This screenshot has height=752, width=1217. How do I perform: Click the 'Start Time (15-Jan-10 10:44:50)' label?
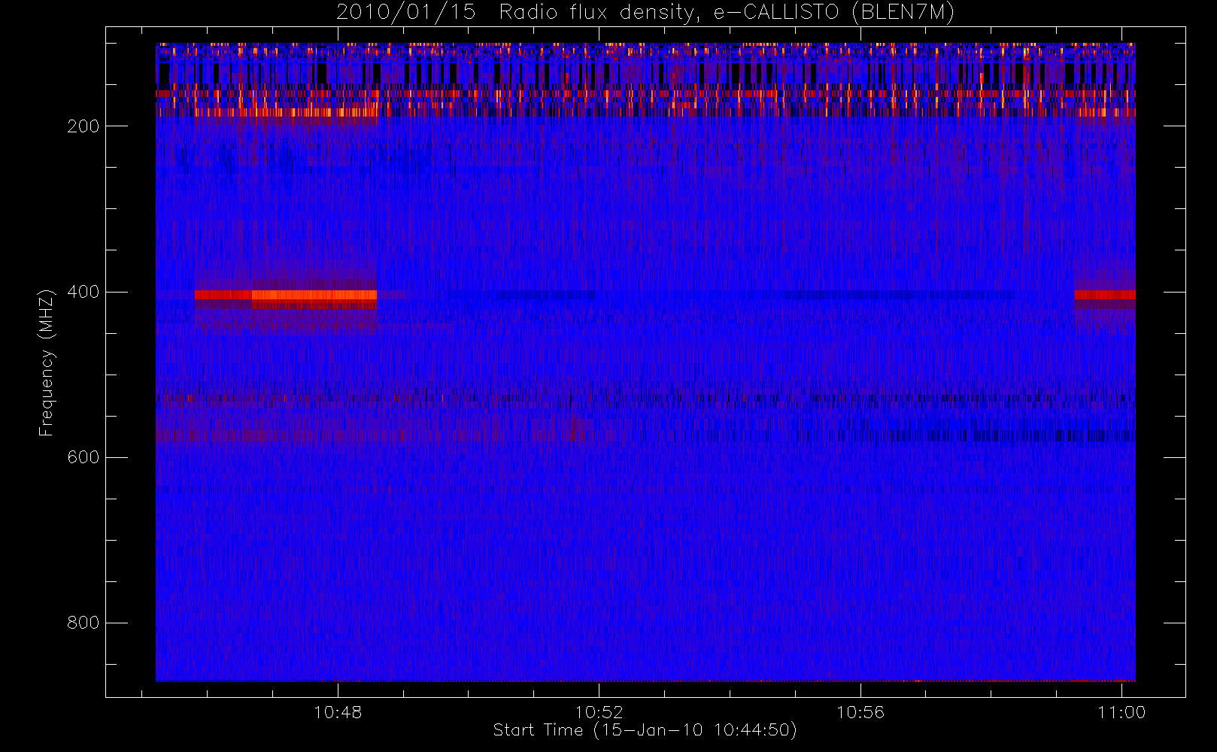(x=645, y=730)
